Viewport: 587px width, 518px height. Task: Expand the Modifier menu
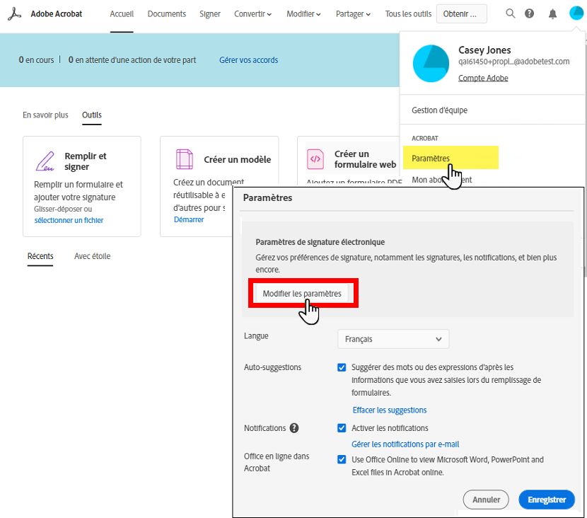(x=303, y=14)
